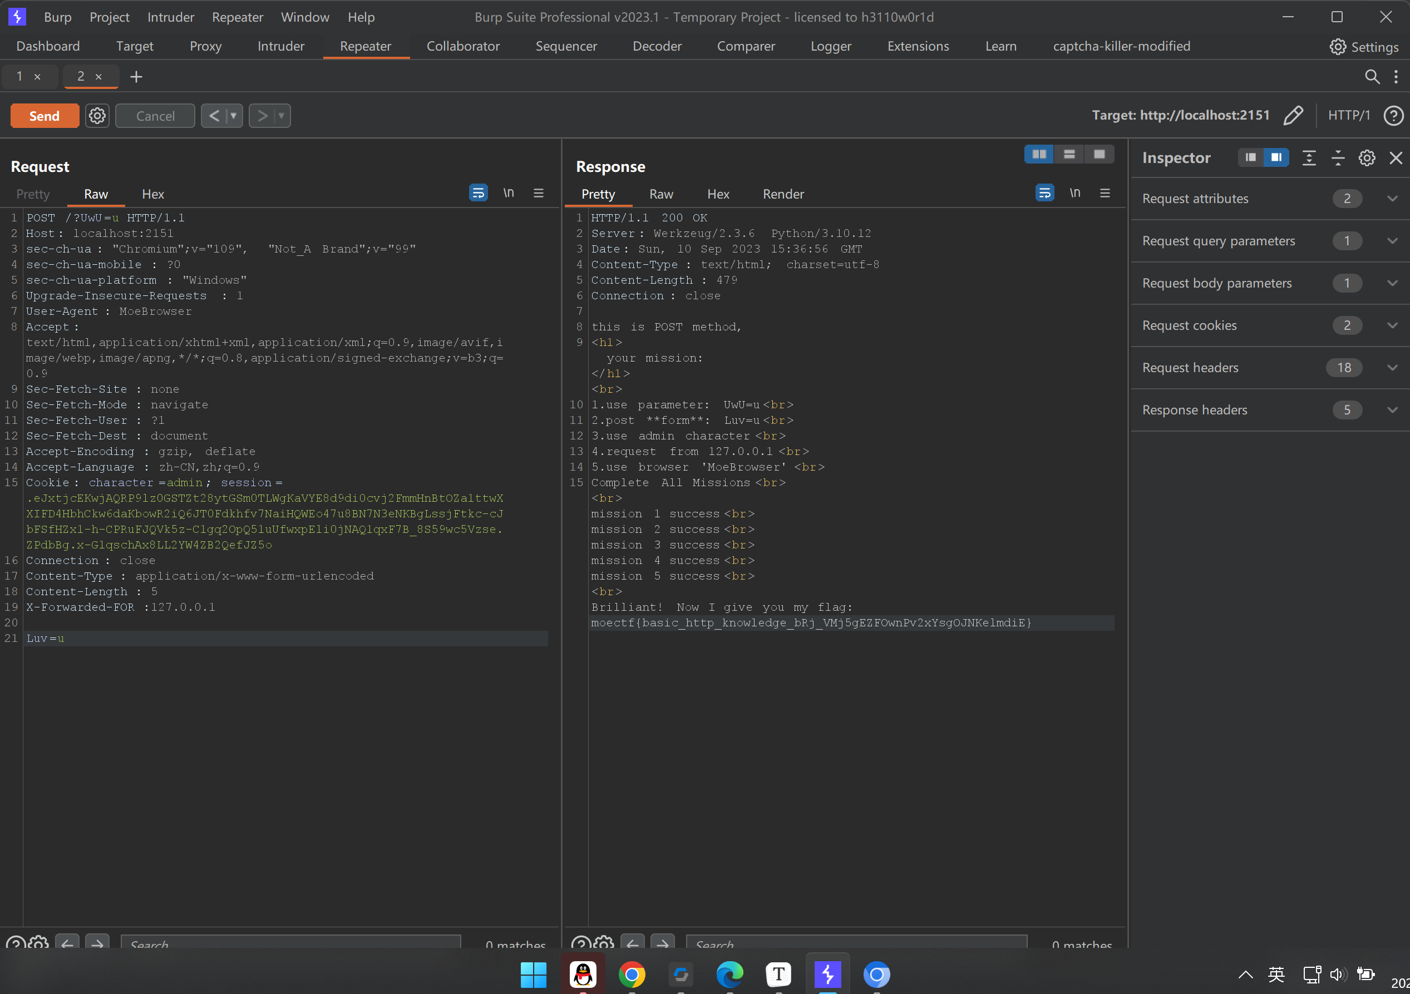Viewport: 1410px width, 994px height.
Task: Open the Decoder tab
Action: [x=657, y=46]
